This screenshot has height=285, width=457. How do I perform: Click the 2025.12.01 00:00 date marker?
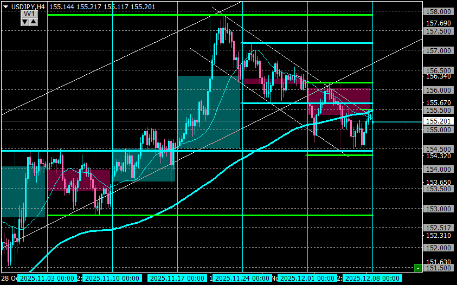[307, 278]
